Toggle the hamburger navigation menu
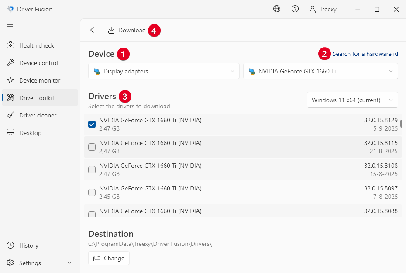 10,26
